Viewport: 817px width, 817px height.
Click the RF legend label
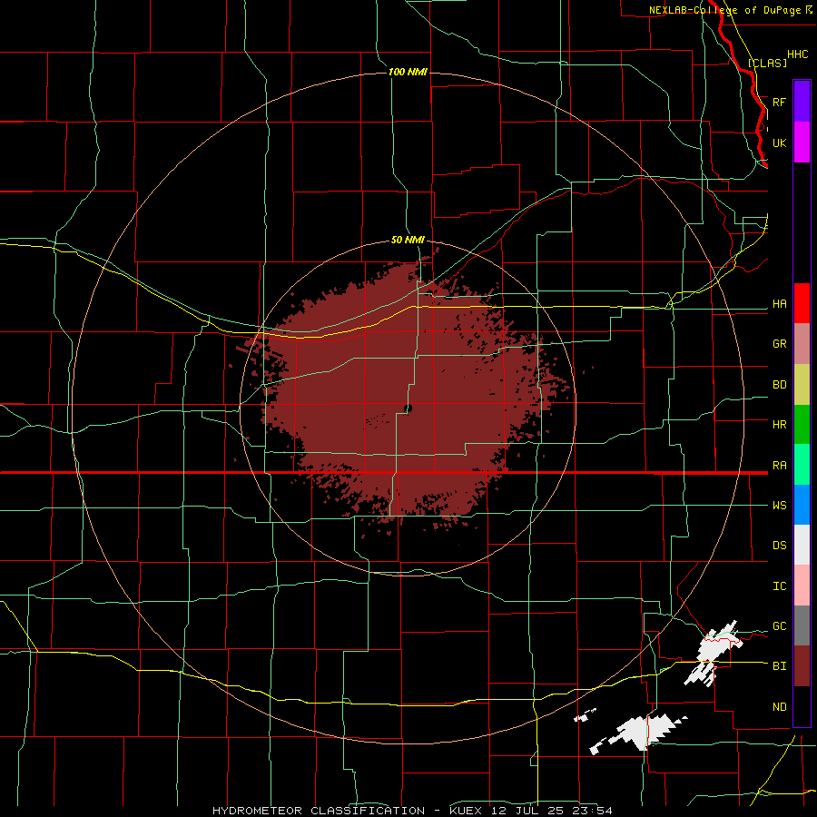click(x=779, y=102)
